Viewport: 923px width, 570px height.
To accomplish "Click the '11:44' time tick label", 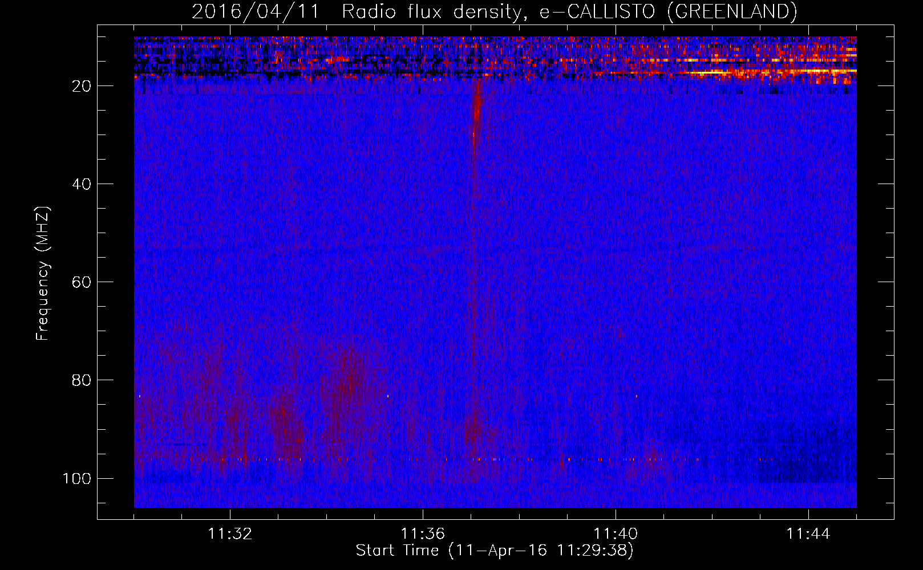I will click(808, 534).
